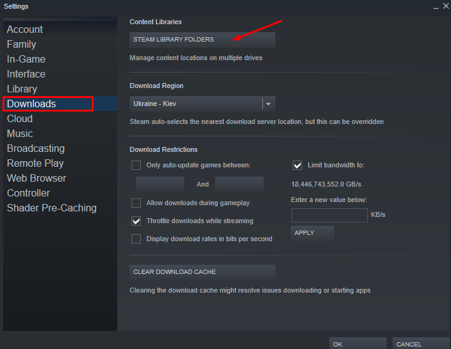Confirm settings with OK button
Viewport: 451px width, 349px height.
click(358, 343)
